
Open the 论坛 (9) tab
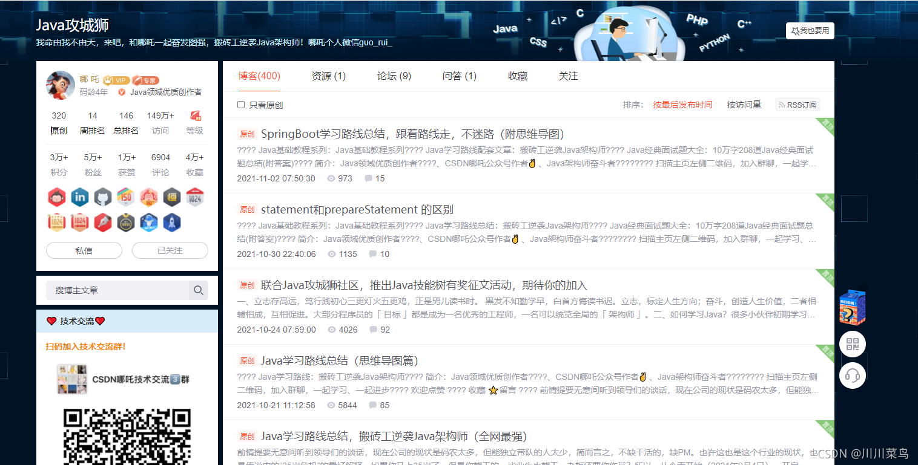click(394, 76)
